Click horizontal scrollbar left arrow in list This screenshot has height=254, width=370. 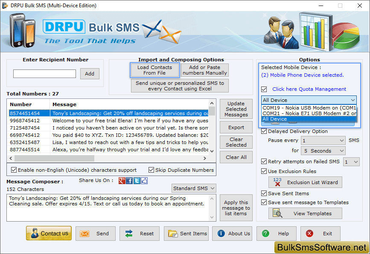(11, 159)
